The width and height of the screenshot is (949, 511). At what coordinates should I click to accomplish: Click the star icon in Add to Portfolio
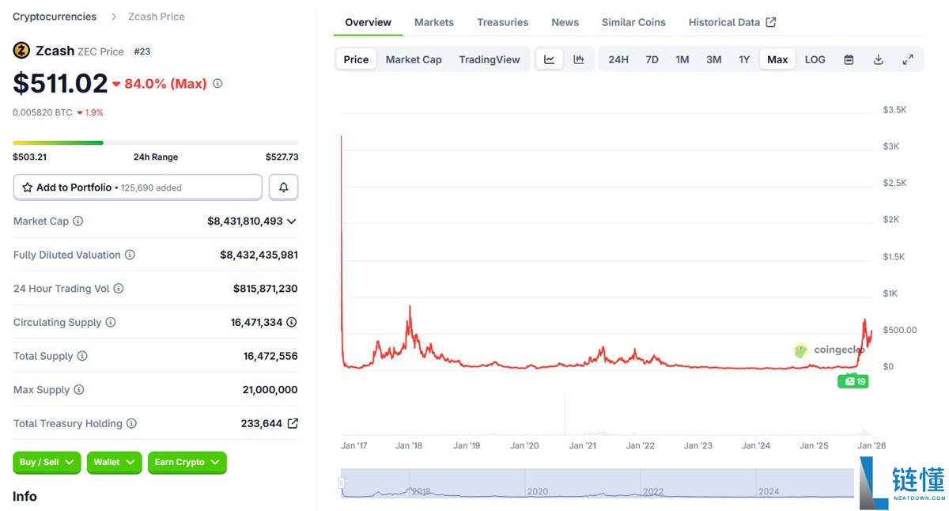[x=28, y=187]
